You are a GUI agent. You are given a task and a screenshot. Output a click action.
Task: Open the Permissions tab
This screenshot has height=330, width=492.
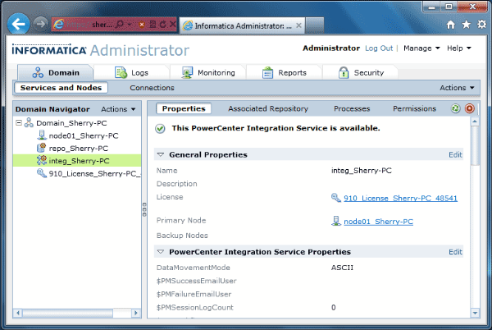tap(414, 108)
